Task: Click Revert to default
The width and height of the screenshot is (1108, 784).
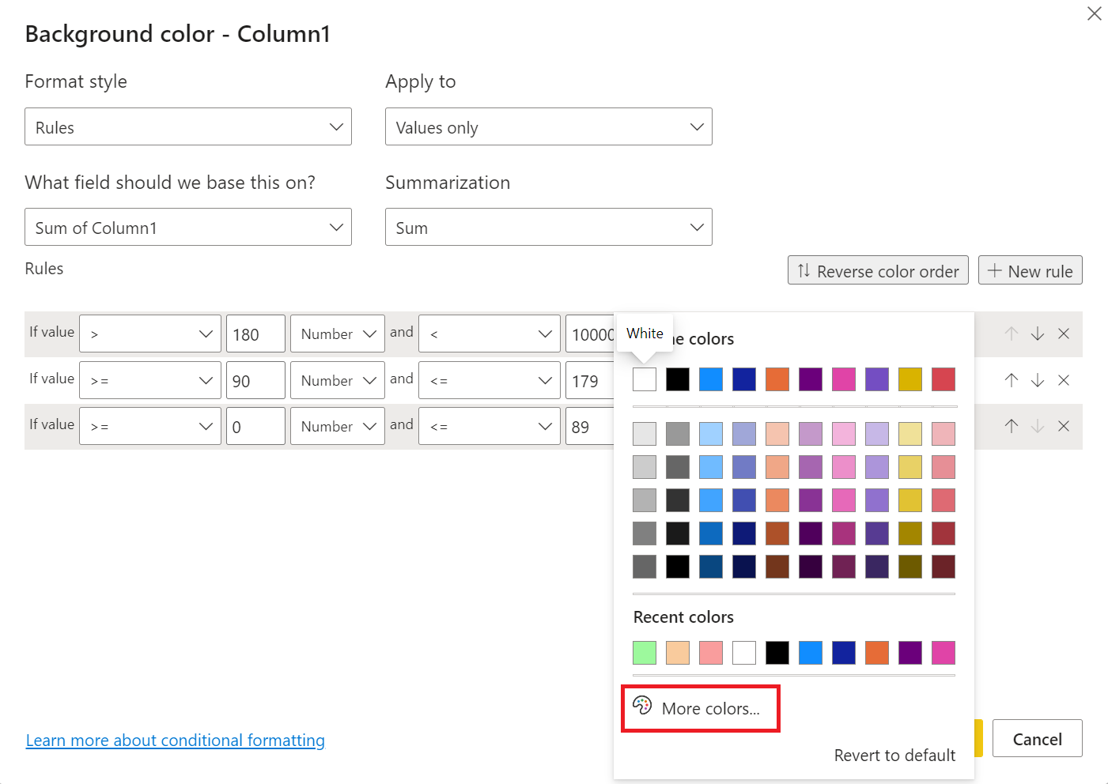Action: pos(894,755)
